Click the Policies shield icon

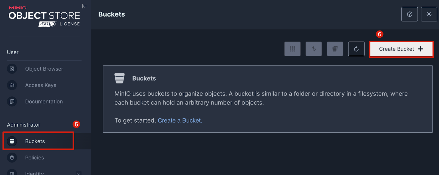[x=12, y=158]
